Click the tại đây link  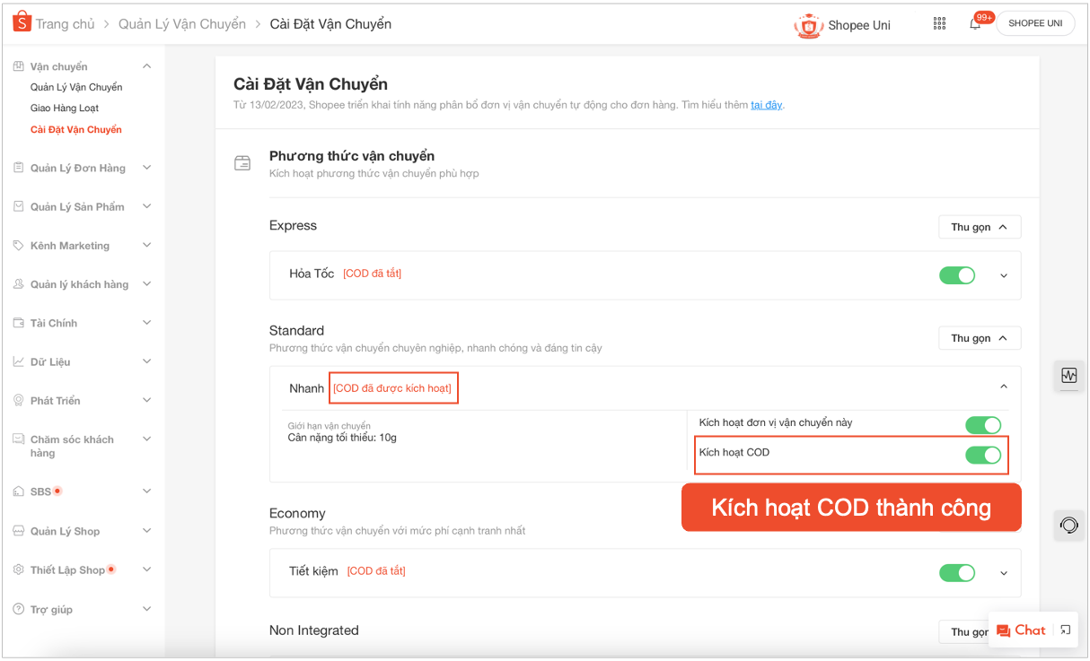766,105
